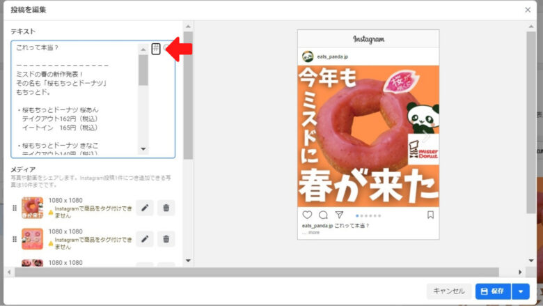Open the save options dropdown arrow
The height and width of the screenshot is (306, 543).
coord(521,291)
